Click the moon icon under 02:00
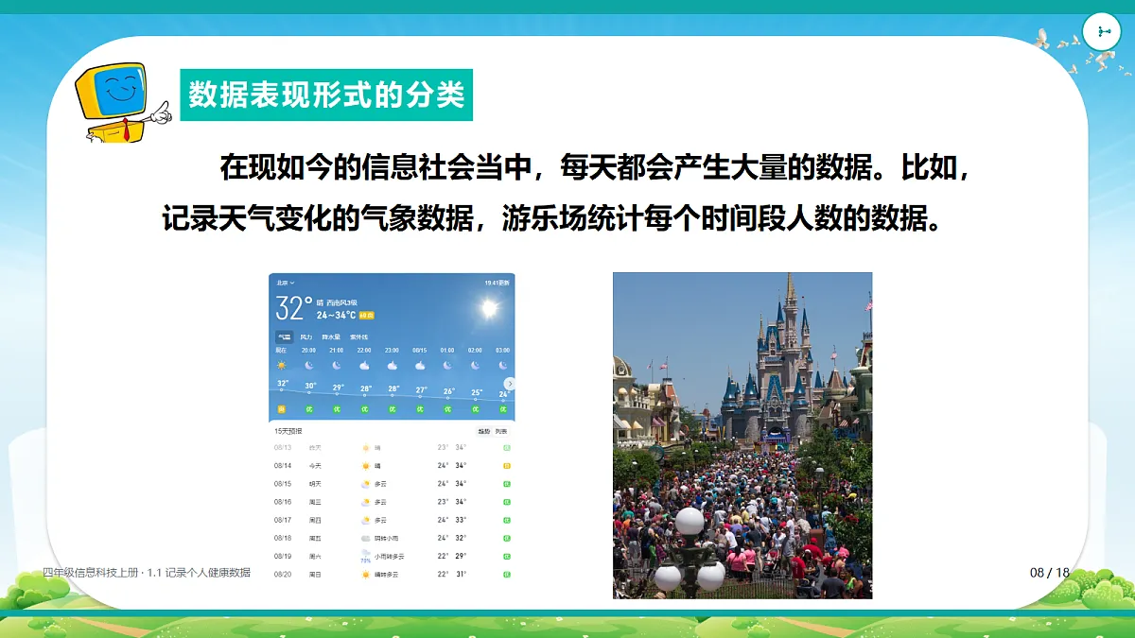Screen dimensions: 1135x638 tap(475, 365)
